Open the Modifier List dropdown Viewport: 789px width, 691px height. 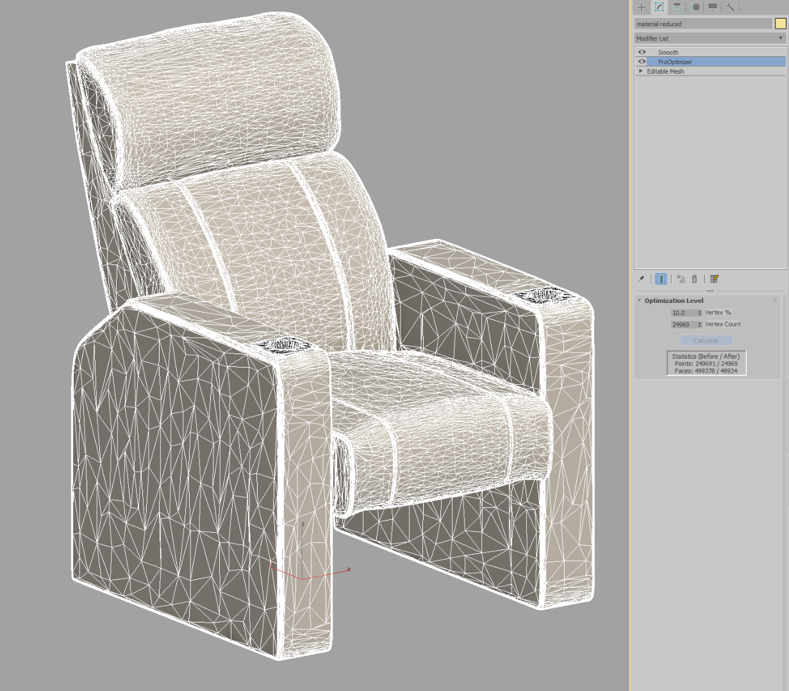(x=710, y=38)
